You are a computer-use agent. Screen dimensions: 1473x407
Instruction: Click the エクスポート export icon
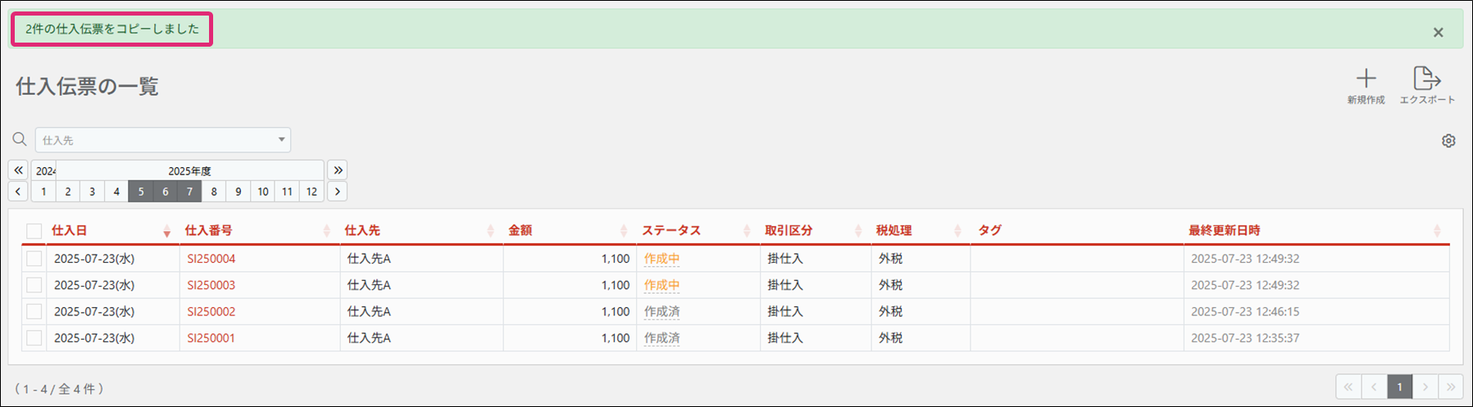[x=1426, y=79]
